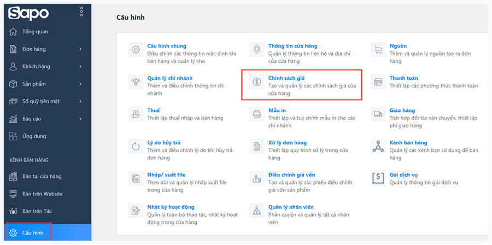Screen dimensions: 492x245
Task: Click the Nguồn shopping cart icon
Action: click(378, 50)
